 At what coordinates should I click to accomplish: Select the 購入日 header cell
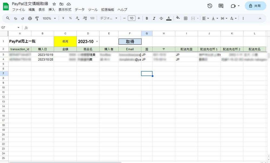(x=42, y=49)
